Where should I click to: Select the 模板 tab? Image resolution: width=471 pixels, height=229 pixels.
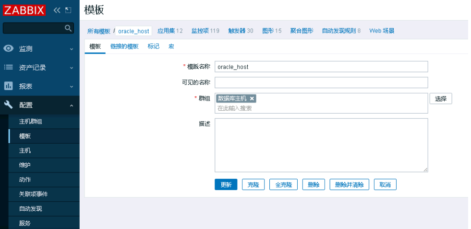tap(95, 46)
